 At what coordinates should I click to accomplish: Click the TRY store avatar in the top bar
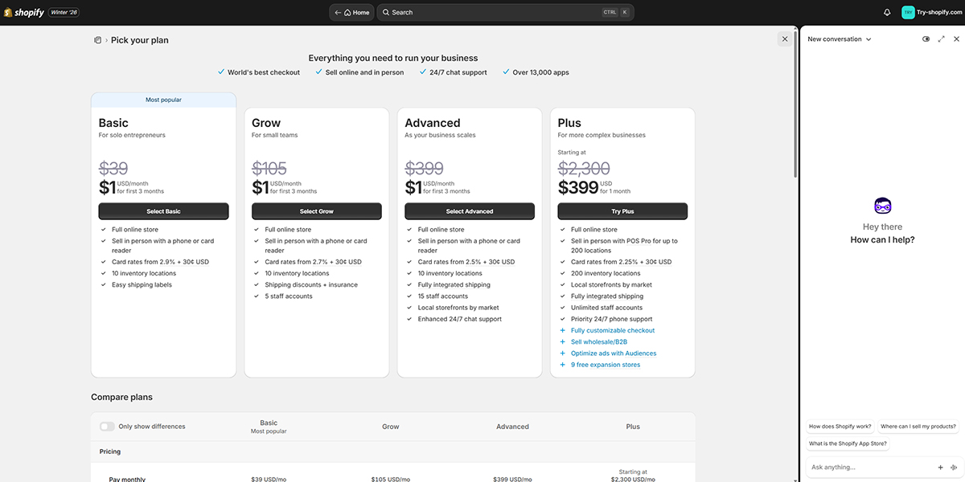point(908,12)
